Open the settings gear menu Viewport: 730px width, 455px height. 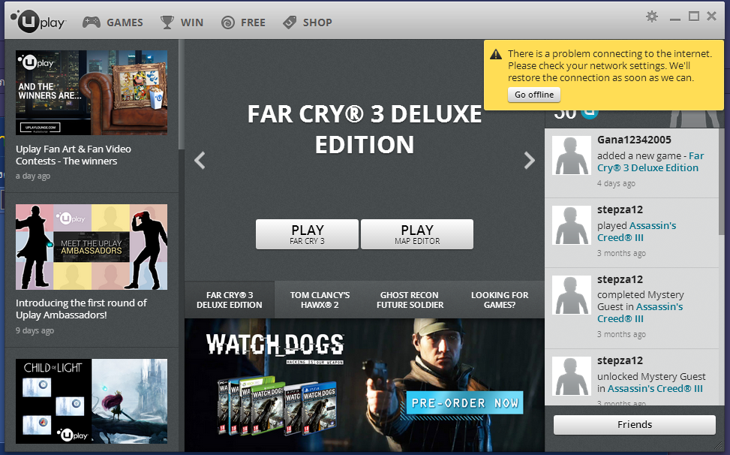(652, 17)
